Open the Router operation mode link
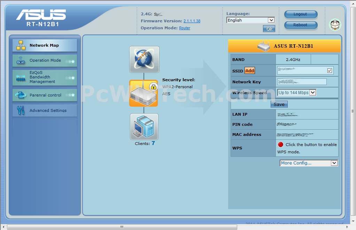Image resolution: width=356 pixels, height=230 pixels. point(185,28)
